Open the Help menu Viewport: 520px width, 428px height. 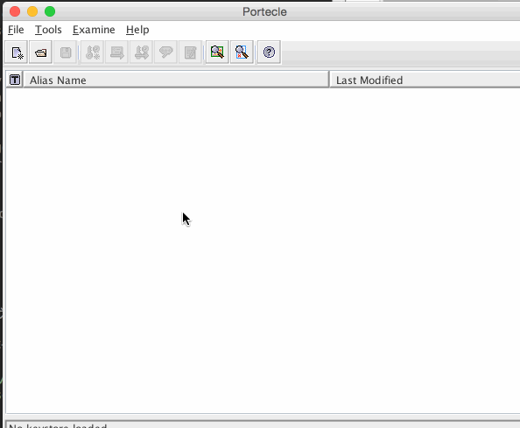pos(137,30)
